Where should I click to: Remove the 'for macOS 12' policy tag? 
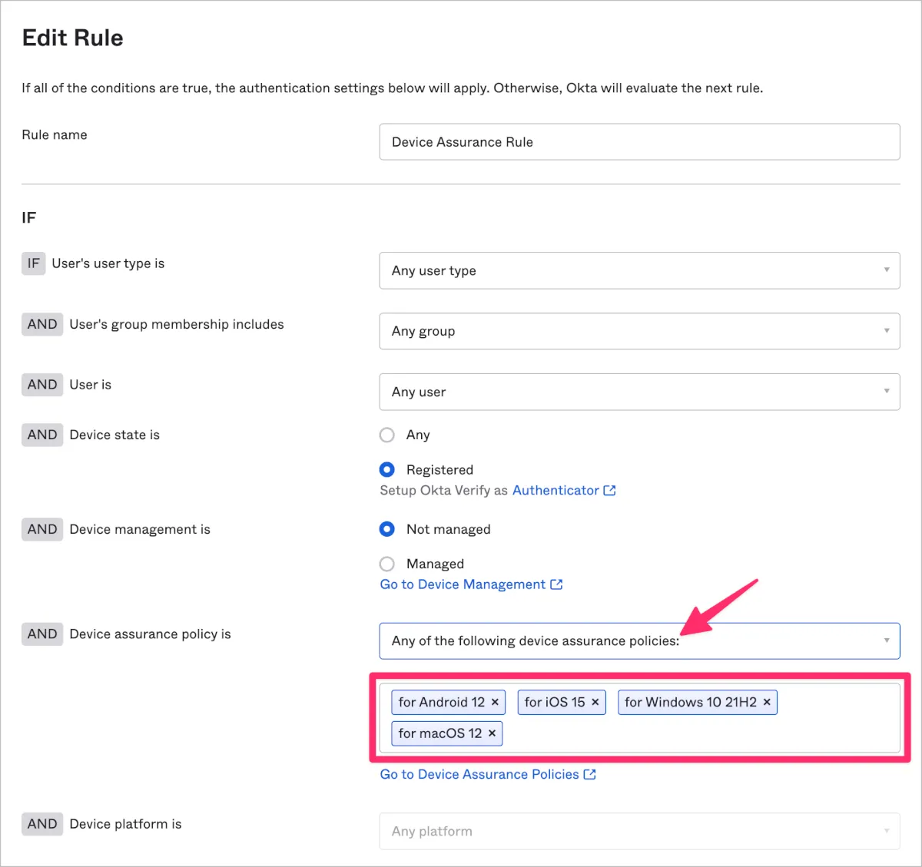point(492,733)
